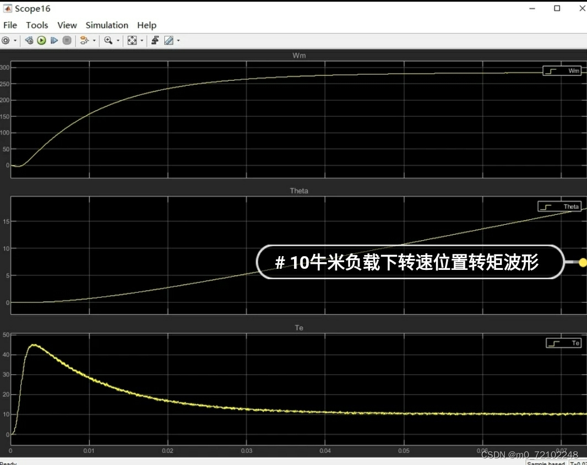Click the scale axes limits icon
The image size is (587, 465).
coord(132,40)
